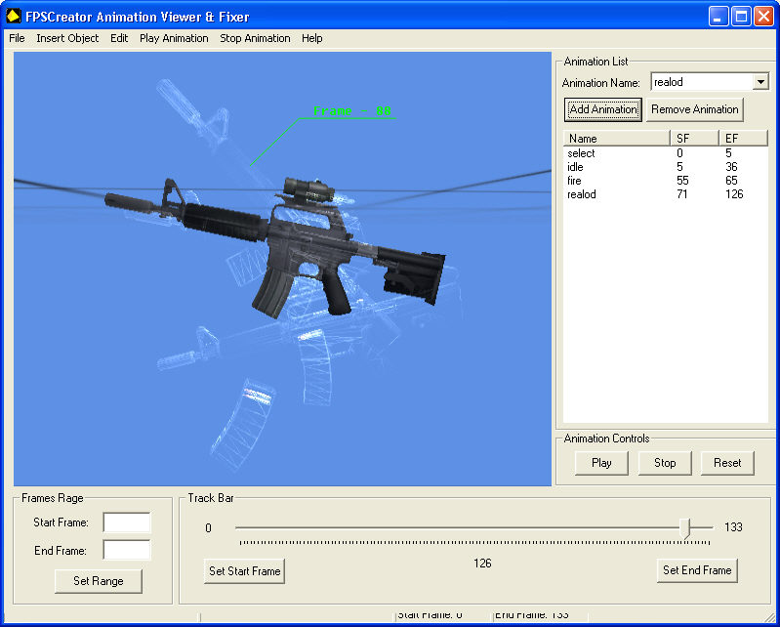Click the Track Bar slider thumb

[687, 528]
